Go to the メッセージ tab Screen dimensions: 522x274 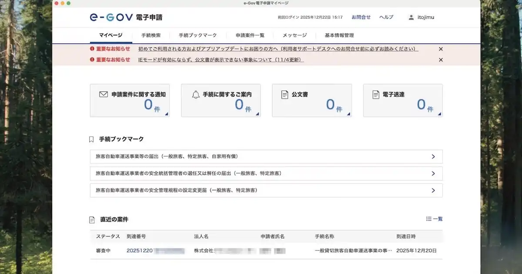(x=294, y=36)
